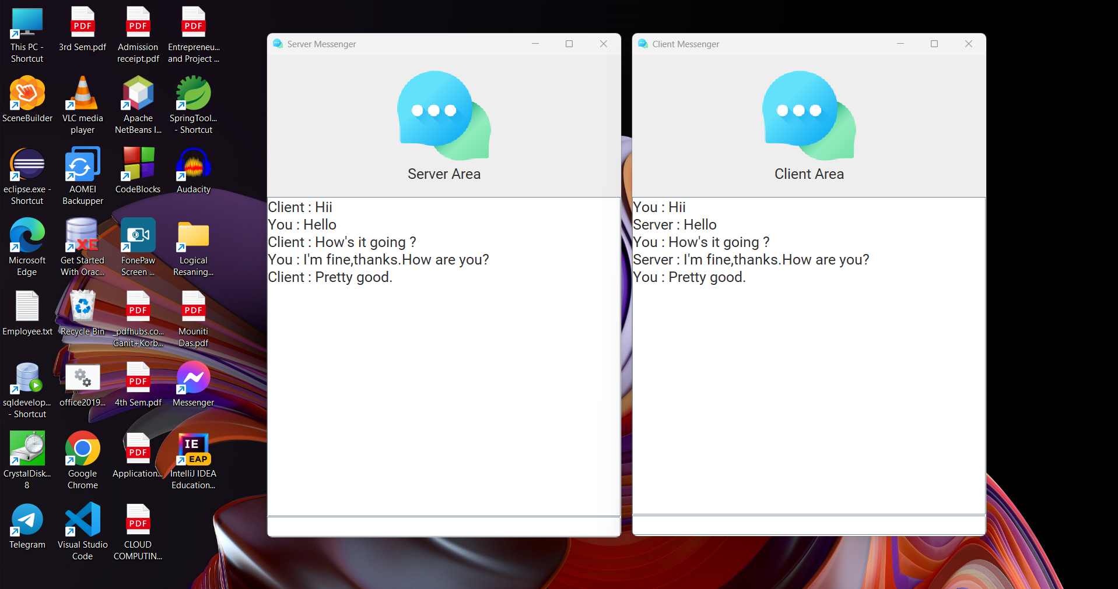
Task: Open eclipse.exe shortcut
Action: pyautogui.click(x=27, y=164)
